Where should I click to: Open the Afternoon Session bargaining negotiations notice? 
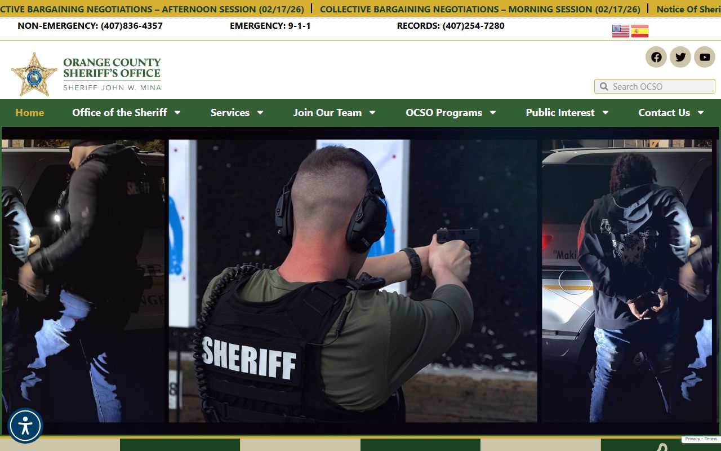coord(152,9)
